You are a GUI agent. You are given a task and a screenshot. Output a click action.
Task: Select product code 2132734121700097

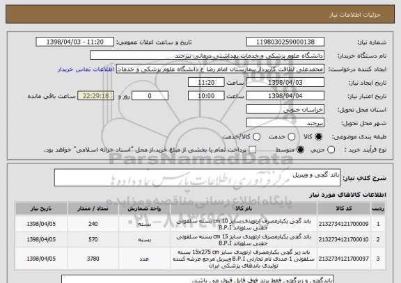343,259
